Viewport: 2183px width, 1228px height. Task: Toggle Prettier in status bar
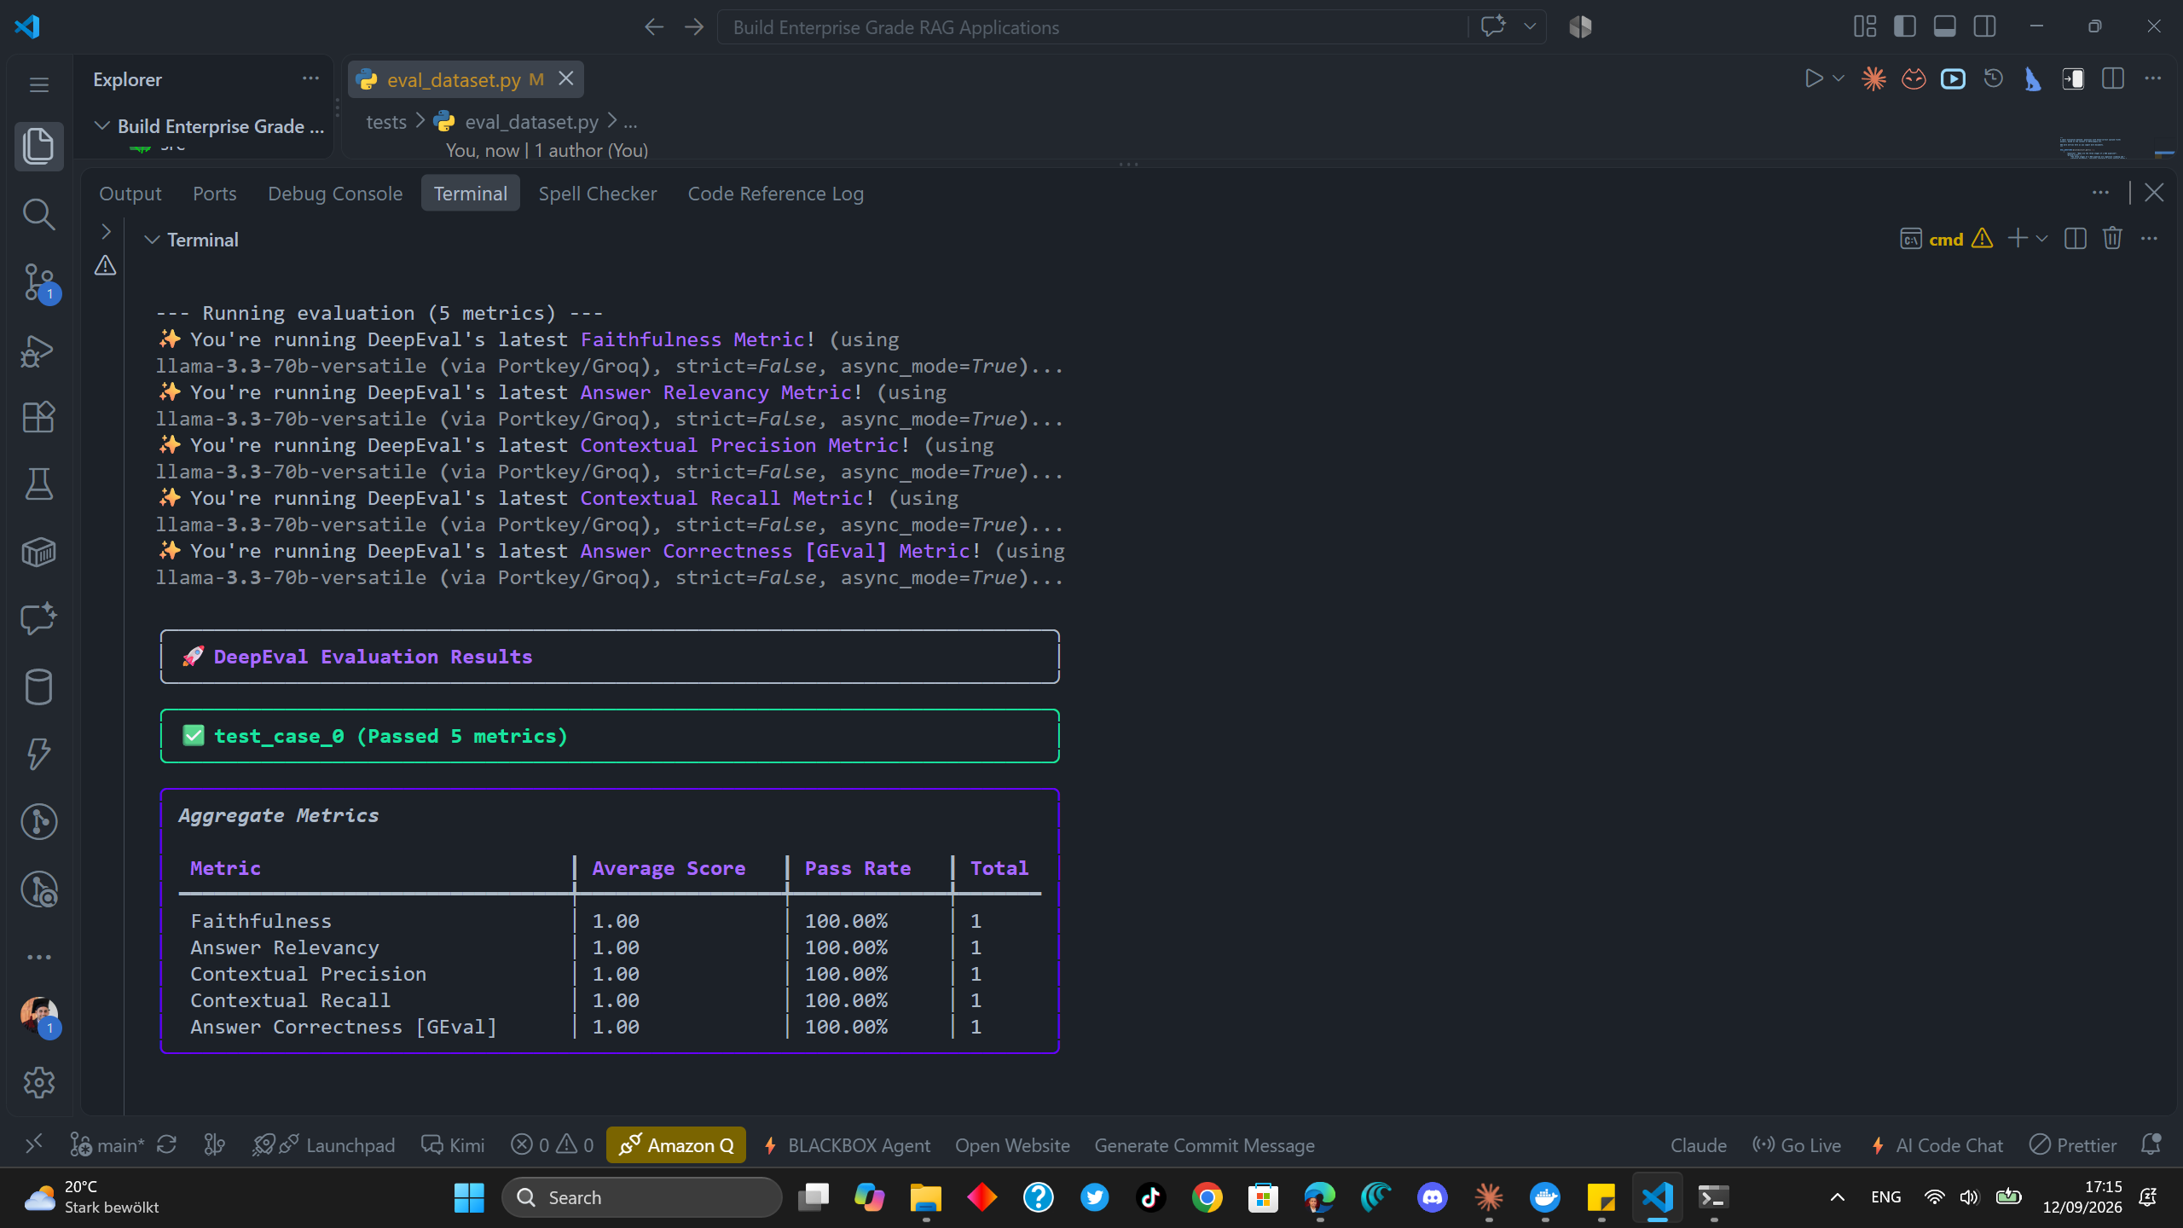[2073, 1145]
